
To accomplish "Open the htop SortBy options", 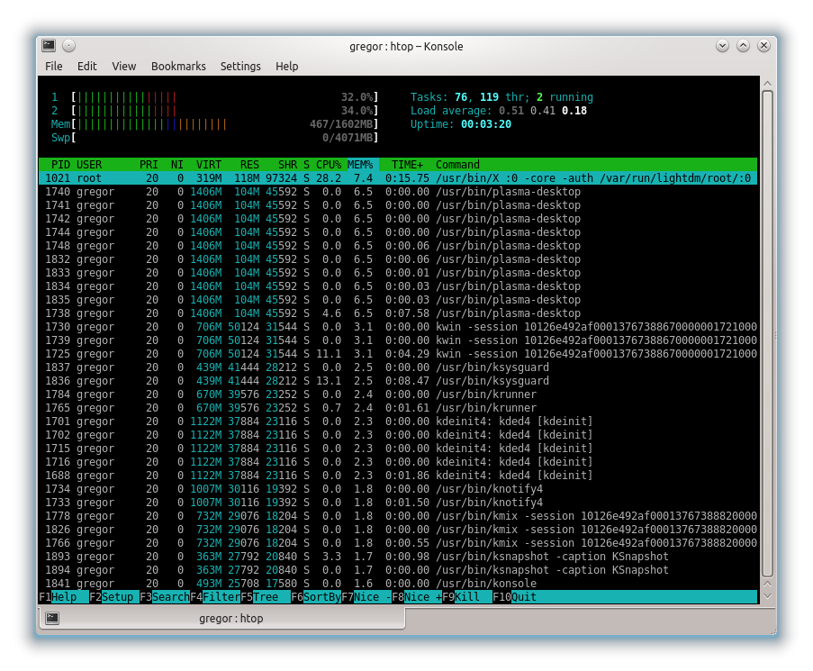I will 315,597.
